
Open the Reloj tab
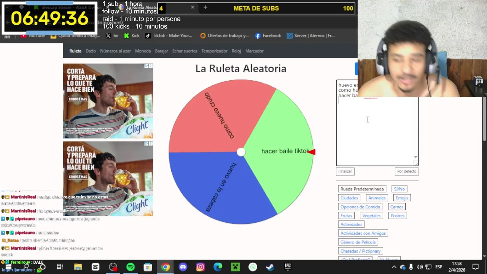click(236, 51)
